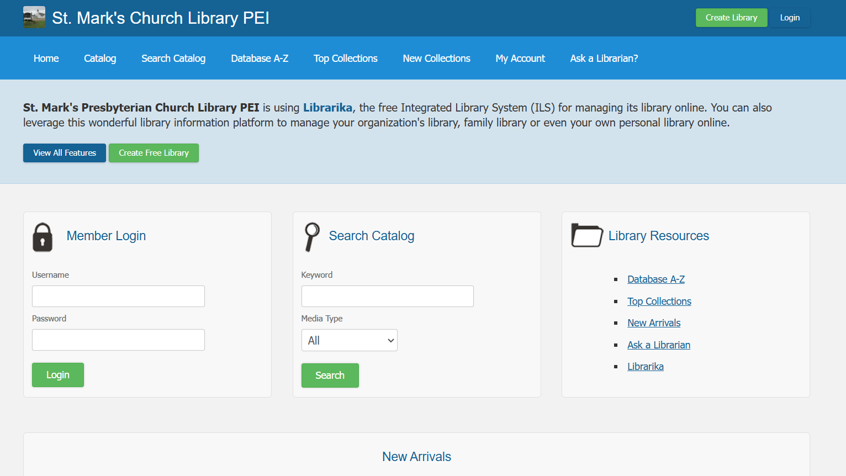This screenshot has height=476, width=846.
Task: Open the Media Type dropdown
Action: [349, 340]
